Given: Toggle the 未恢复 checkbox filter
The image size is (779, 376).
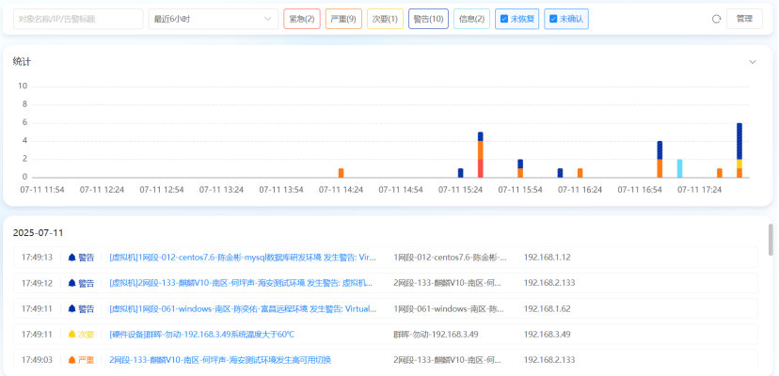Looking at the screenshot, I should click(517, 19).
